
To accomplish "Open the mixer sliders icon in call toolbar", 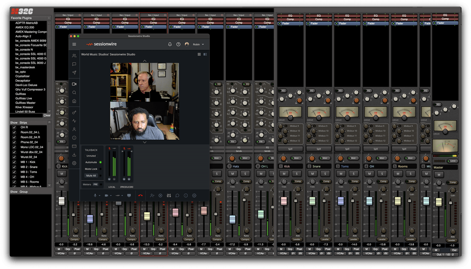I will (169, 195).
